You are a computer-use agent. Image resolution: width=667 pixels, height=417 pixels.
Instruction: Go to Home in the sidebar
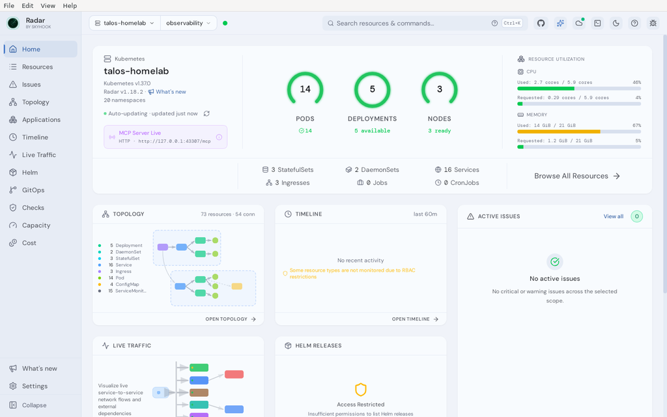pos(41,49)
